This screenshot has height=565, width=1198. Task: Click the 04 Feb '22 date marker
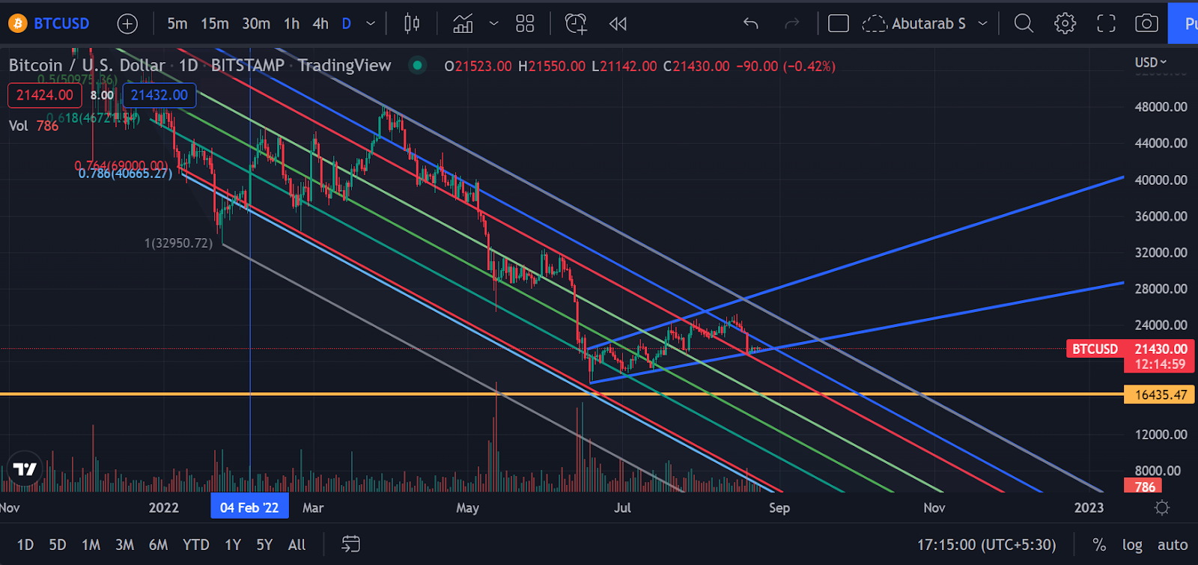249,507
